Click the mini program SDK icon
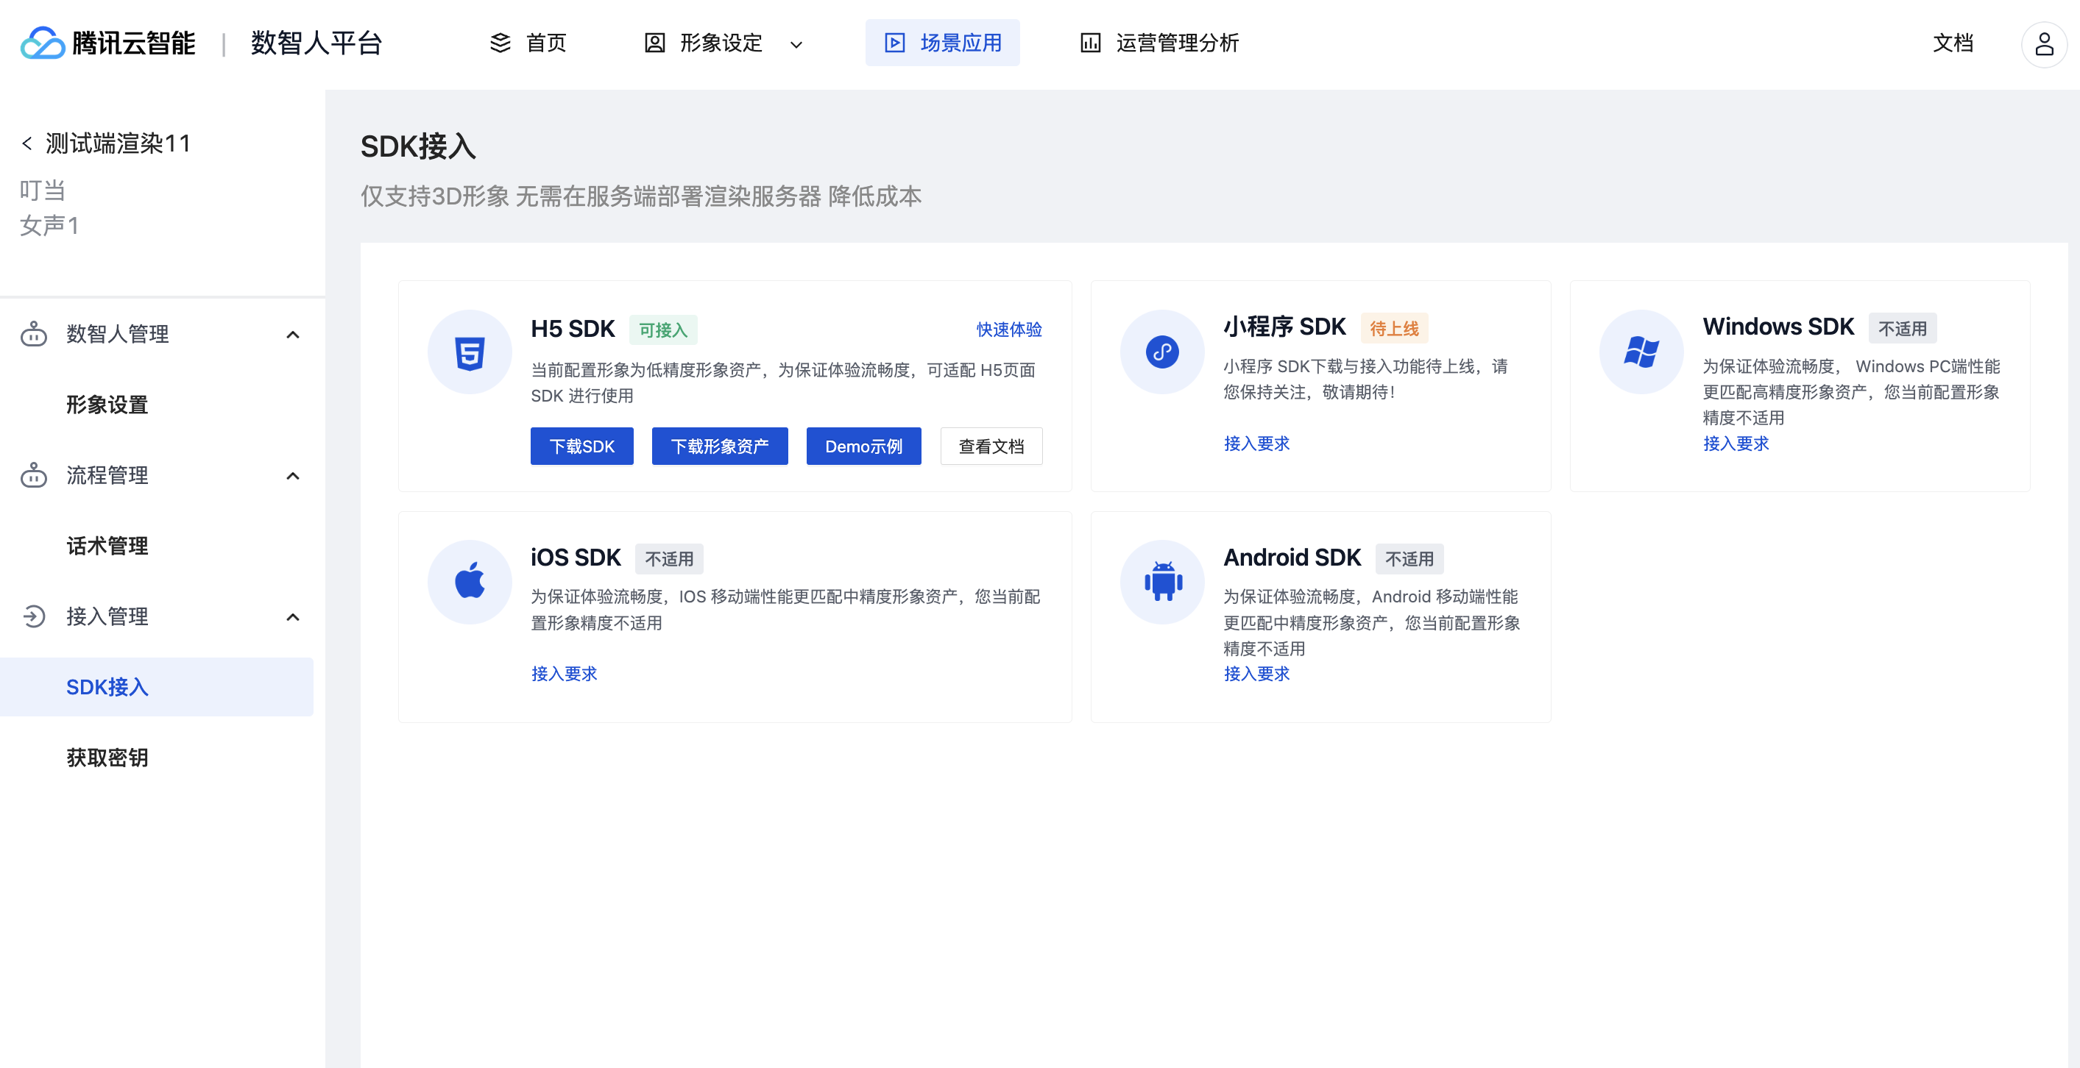2080x1068 pixels. point(1161,352)
